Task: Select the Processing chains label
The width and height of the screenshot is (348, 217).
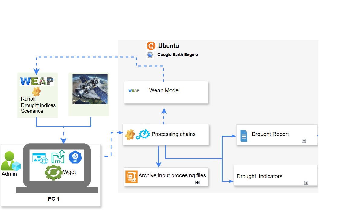Action: (173, 134)
